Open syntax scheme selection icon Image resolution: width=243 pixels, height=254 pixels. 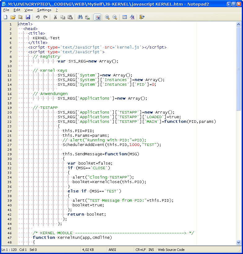(125, 17)
